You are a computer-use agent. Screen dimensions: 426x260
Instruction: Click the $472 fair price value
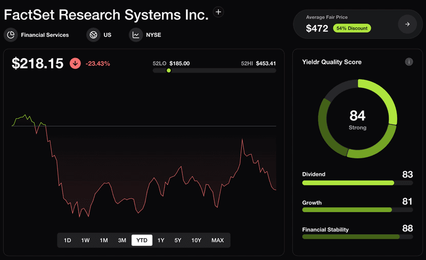click(x=317, y=28)
